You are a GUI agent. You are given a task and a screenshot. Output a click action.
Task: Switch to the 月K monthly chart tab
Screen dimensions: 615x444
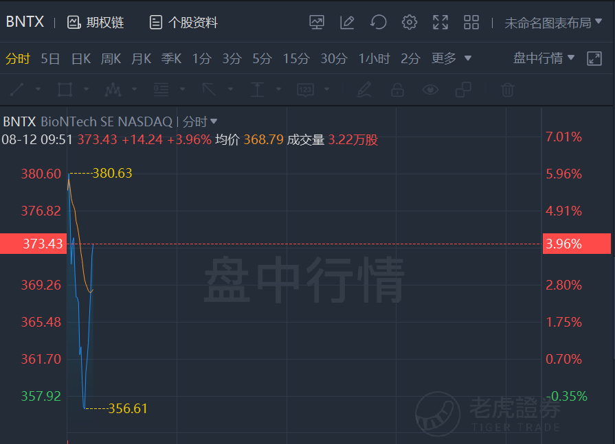141,59
